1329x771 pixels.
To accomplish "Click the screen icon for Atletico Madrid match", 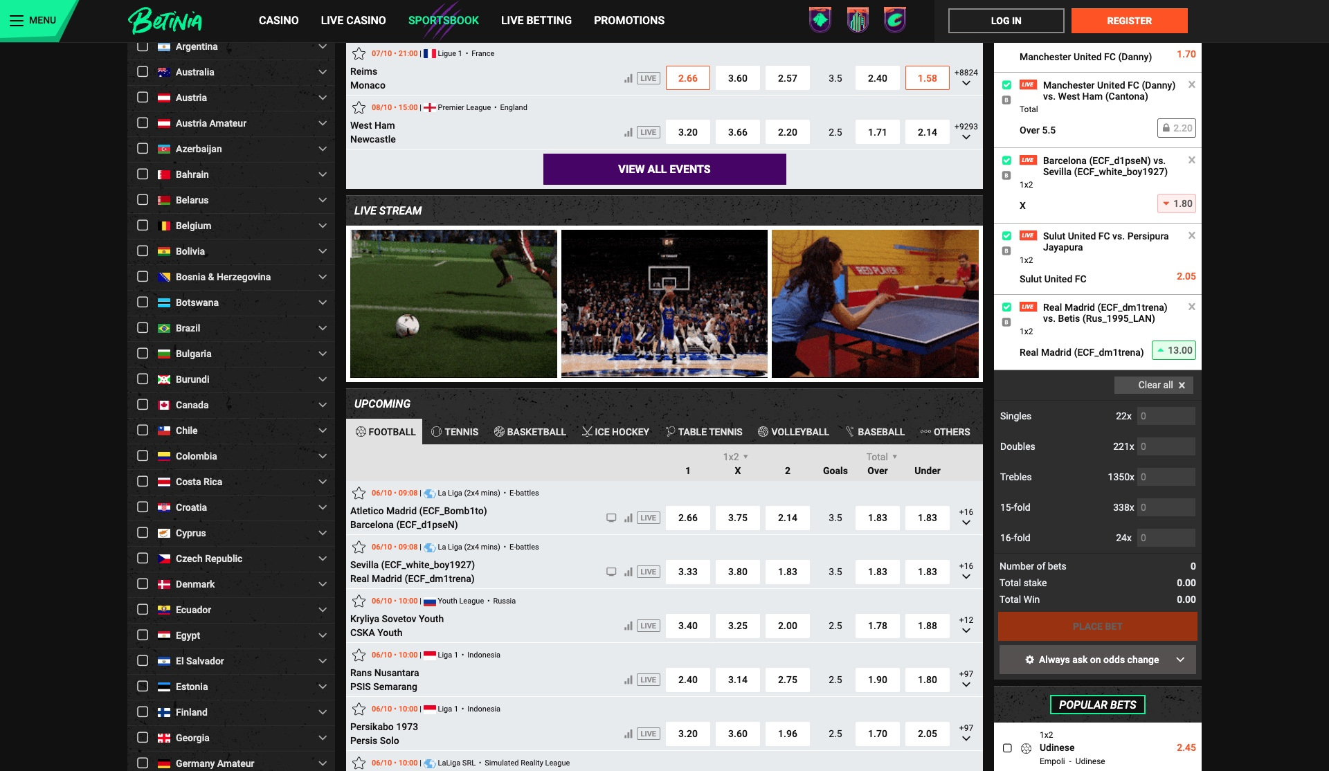I will 611,517.
